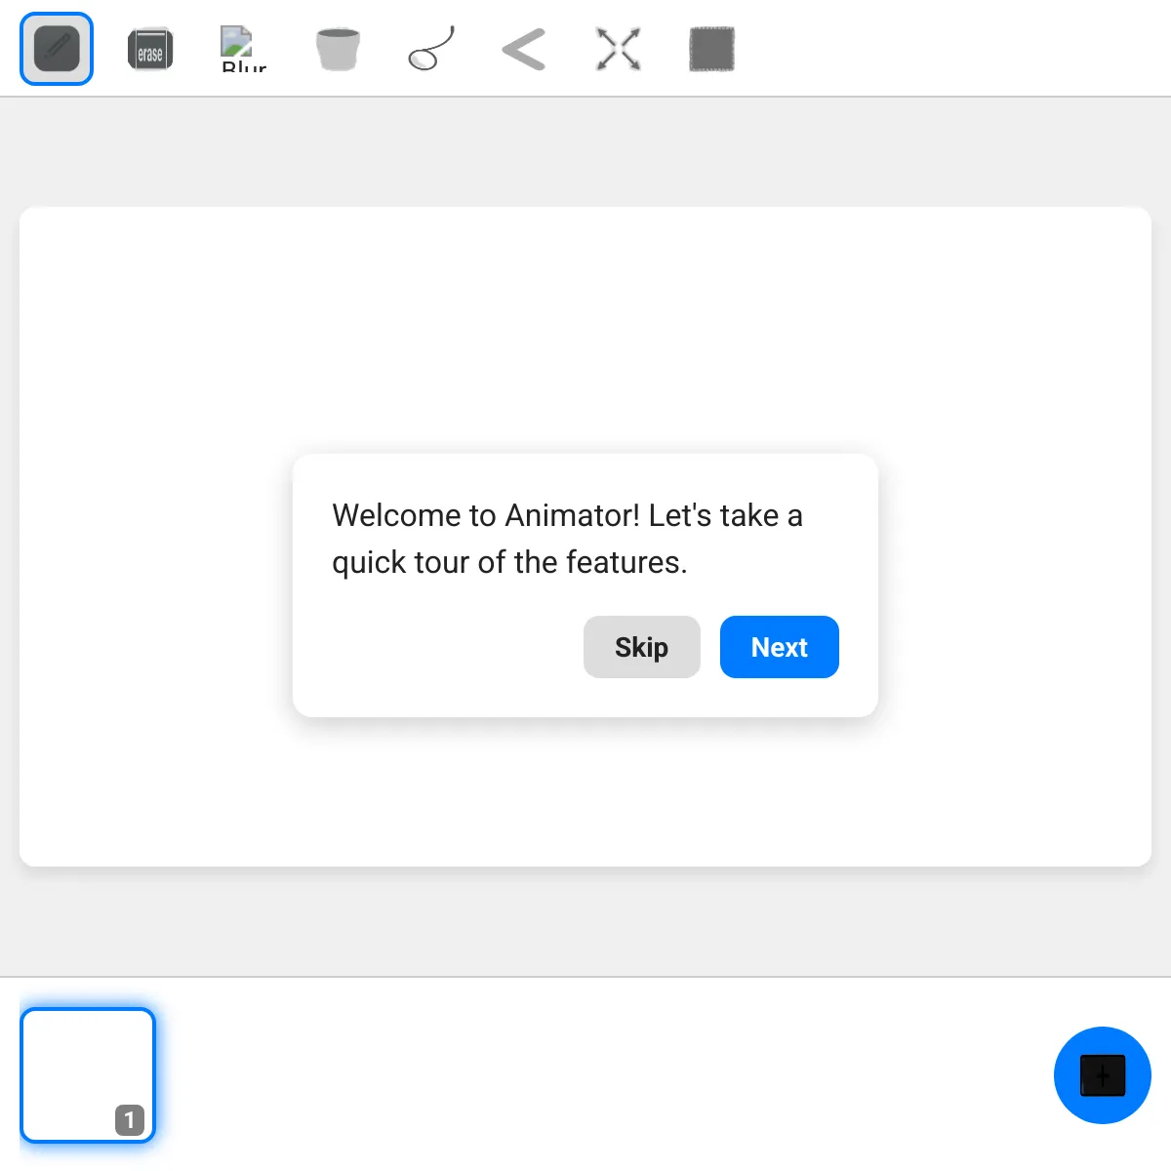The image size is (1171, 1171).
Task: Click the left angle back arrow icon
Action: coord(525,49)
